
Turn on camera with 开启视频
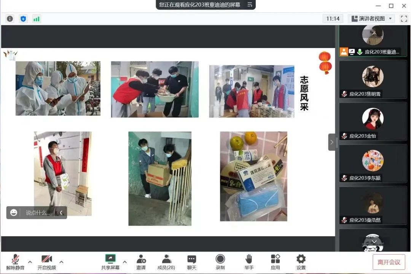tap(46, 262)
